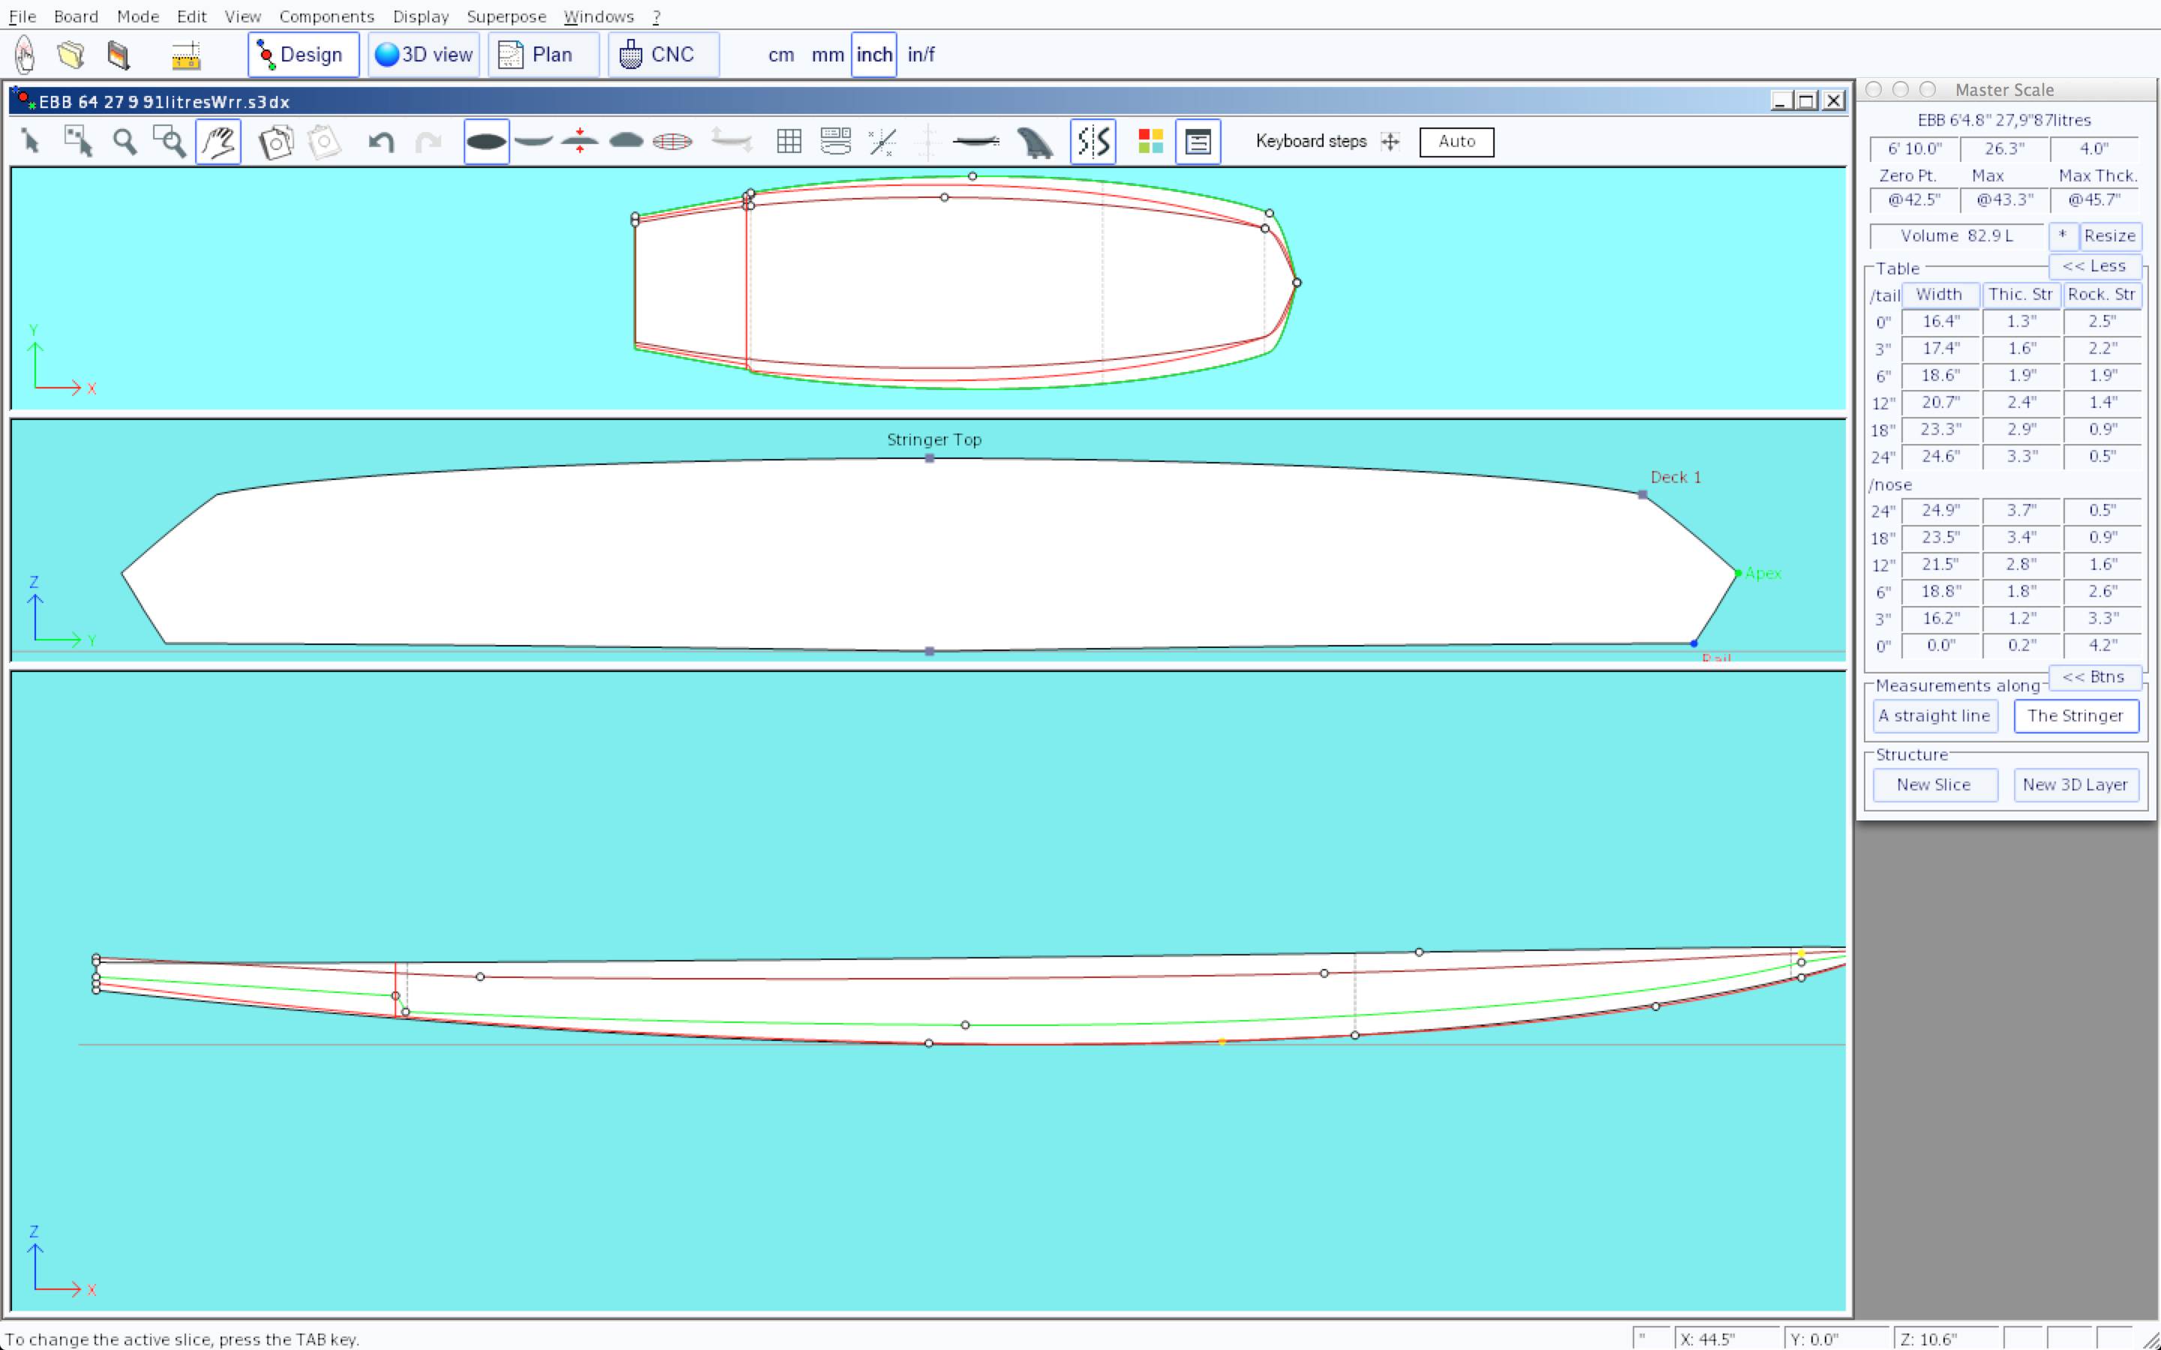Click the board length field 6' 10.0"
2161x1350 pixels.
click(x=1915, y=148)
